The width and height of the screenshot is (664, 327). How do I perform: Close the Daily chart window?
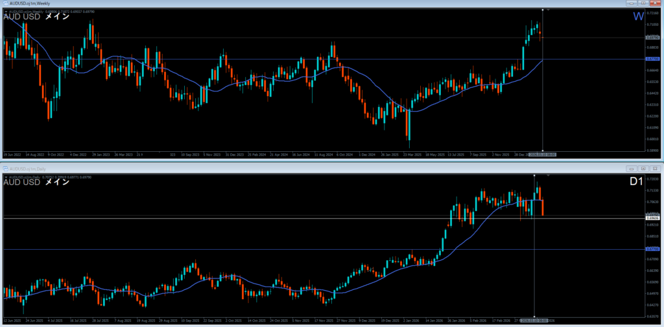[x=655, y=169]
